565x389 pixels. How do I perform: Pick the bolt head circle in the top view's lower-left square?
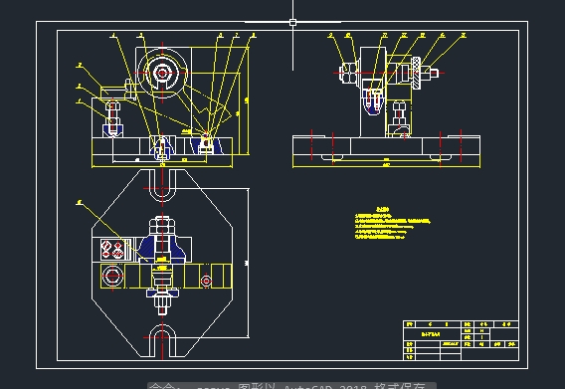click(112, 276)
